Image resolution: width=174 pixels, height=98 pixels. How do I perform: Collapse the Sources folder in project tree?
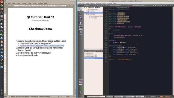coord(86,14)
